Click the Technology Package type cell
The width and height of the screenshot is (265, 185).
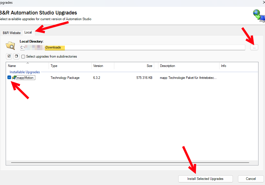click(x=65, y=78)
